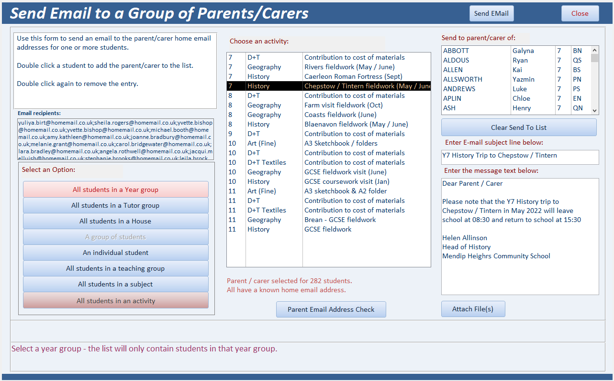Select A3 Sketchbook / folders activity
This screenshot has height=381, width=614.
point(329,143)
